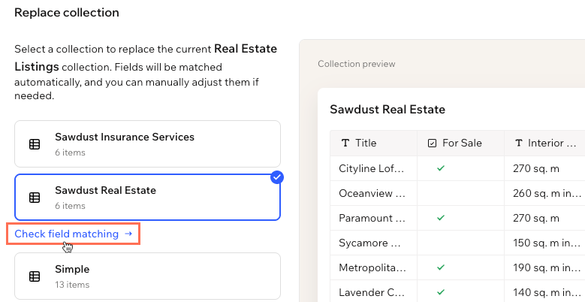
Task: Click the 6 items count under Sawdust Insurance Services
Action: pyautogui.click(x=70, y=153)
